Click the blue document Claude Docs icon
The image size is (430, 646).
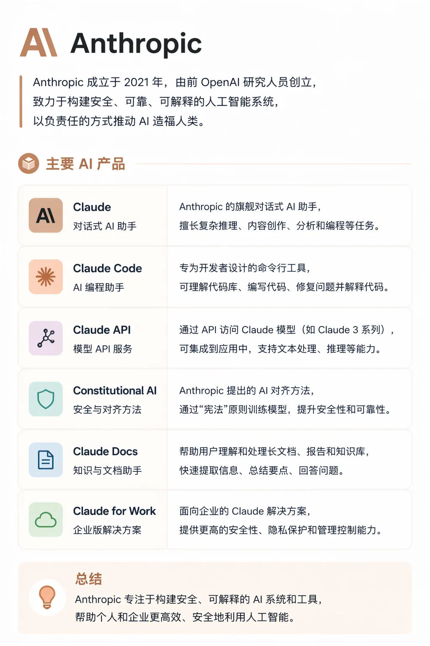(x=46, y=460)
